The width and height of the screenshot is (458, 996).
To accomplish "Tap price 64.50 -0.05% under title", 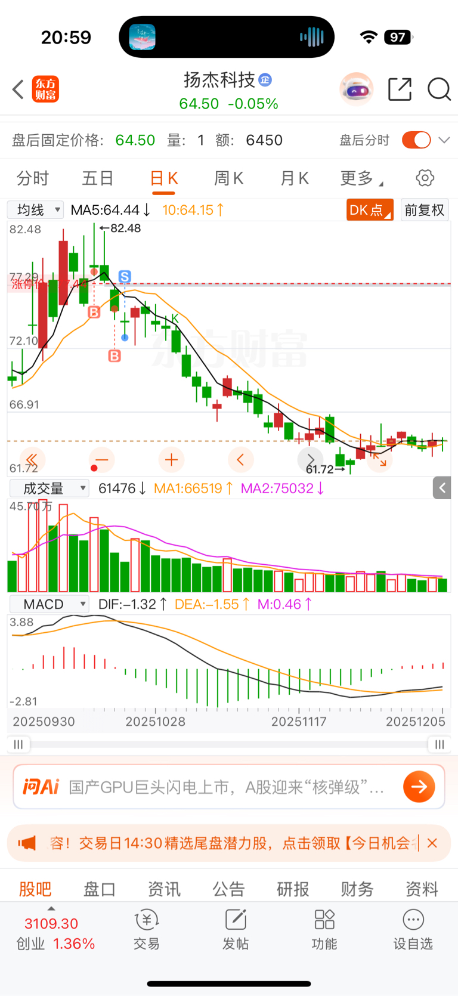I will [228, 104].
